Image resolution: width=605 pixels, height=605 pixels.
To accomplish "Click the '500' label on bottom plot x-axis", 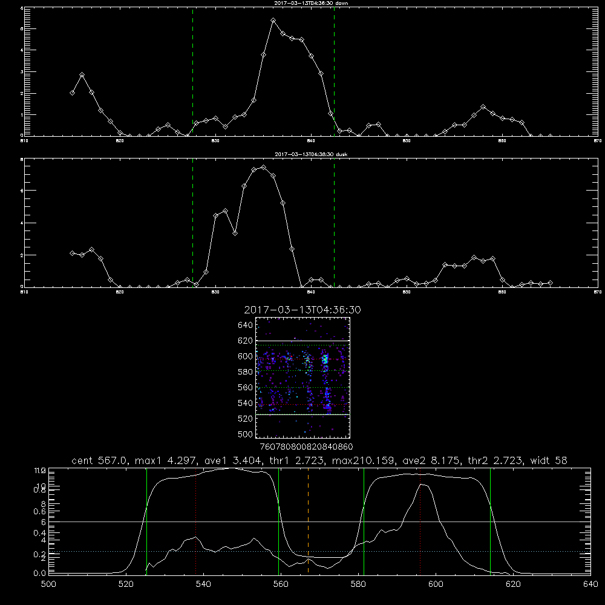I will tap(48, 584).
